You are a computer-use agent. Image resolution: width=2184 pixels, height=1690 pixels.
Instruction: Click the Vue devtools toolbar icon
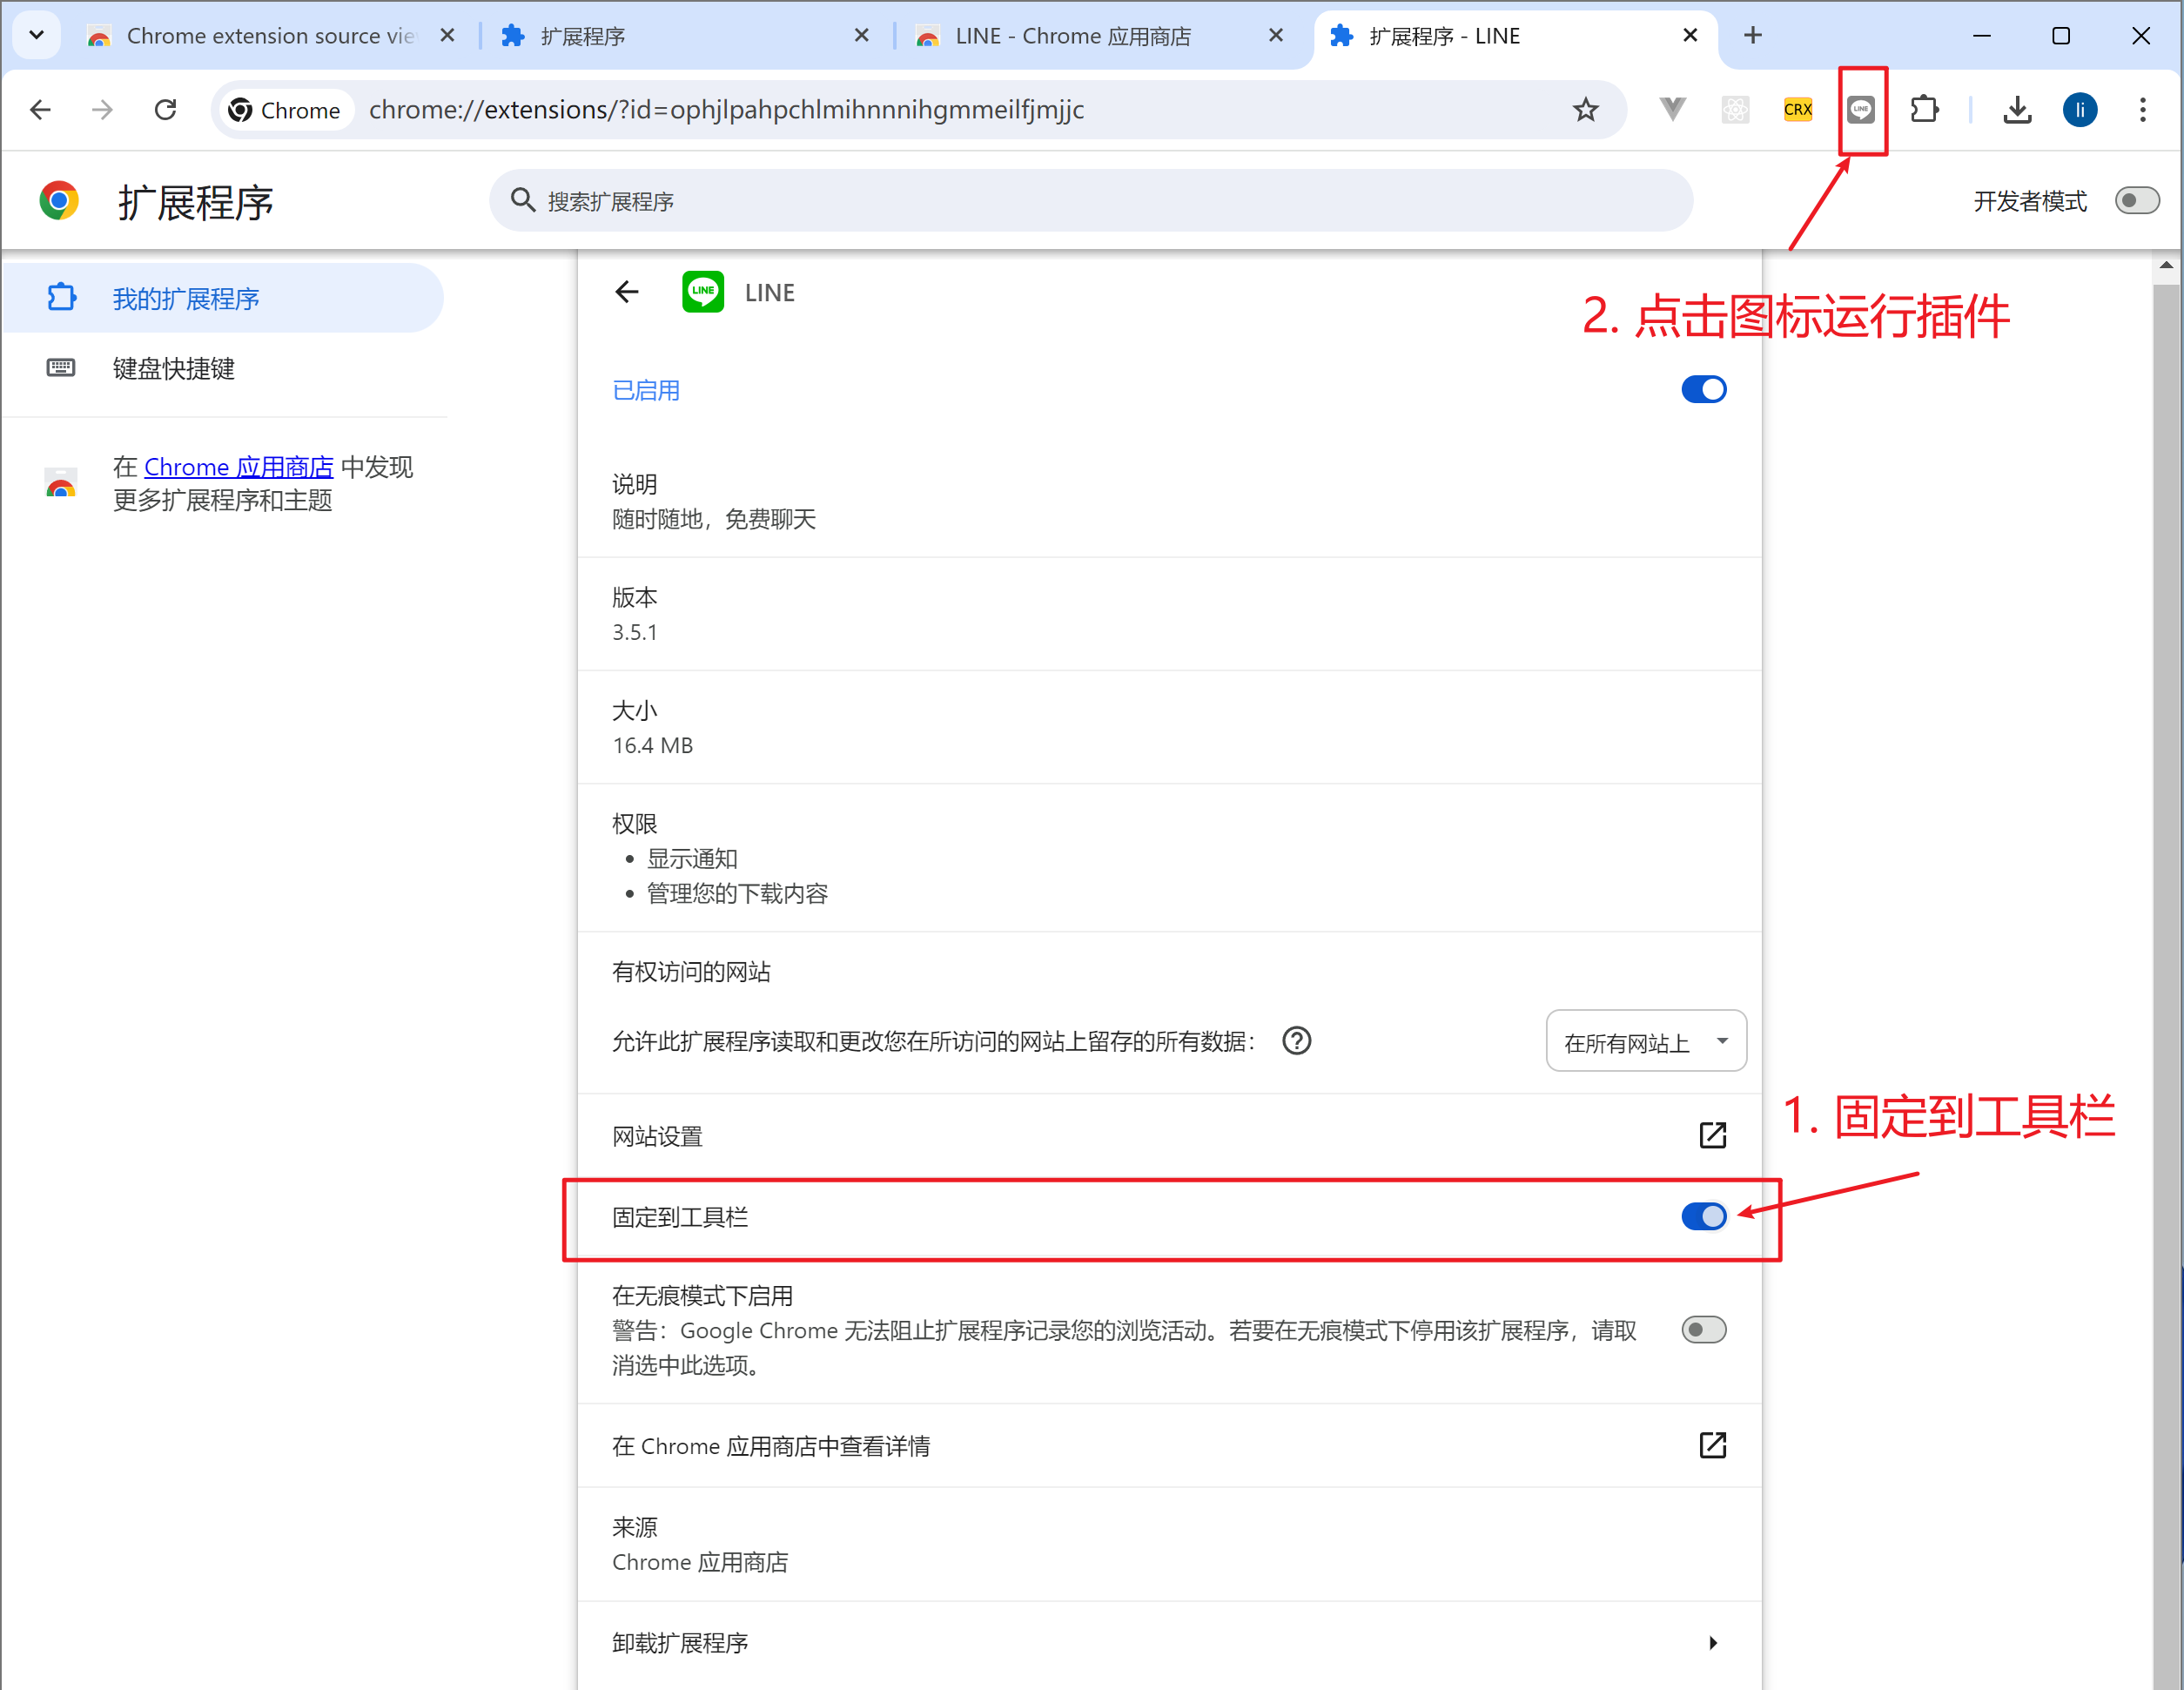click(1672, 109)
